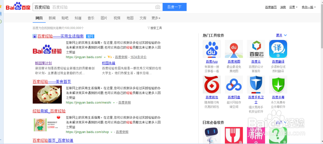Screen dimensions: 323x144
Task: Switch to the 视频 tab
Action: click(x=117, y=18)
